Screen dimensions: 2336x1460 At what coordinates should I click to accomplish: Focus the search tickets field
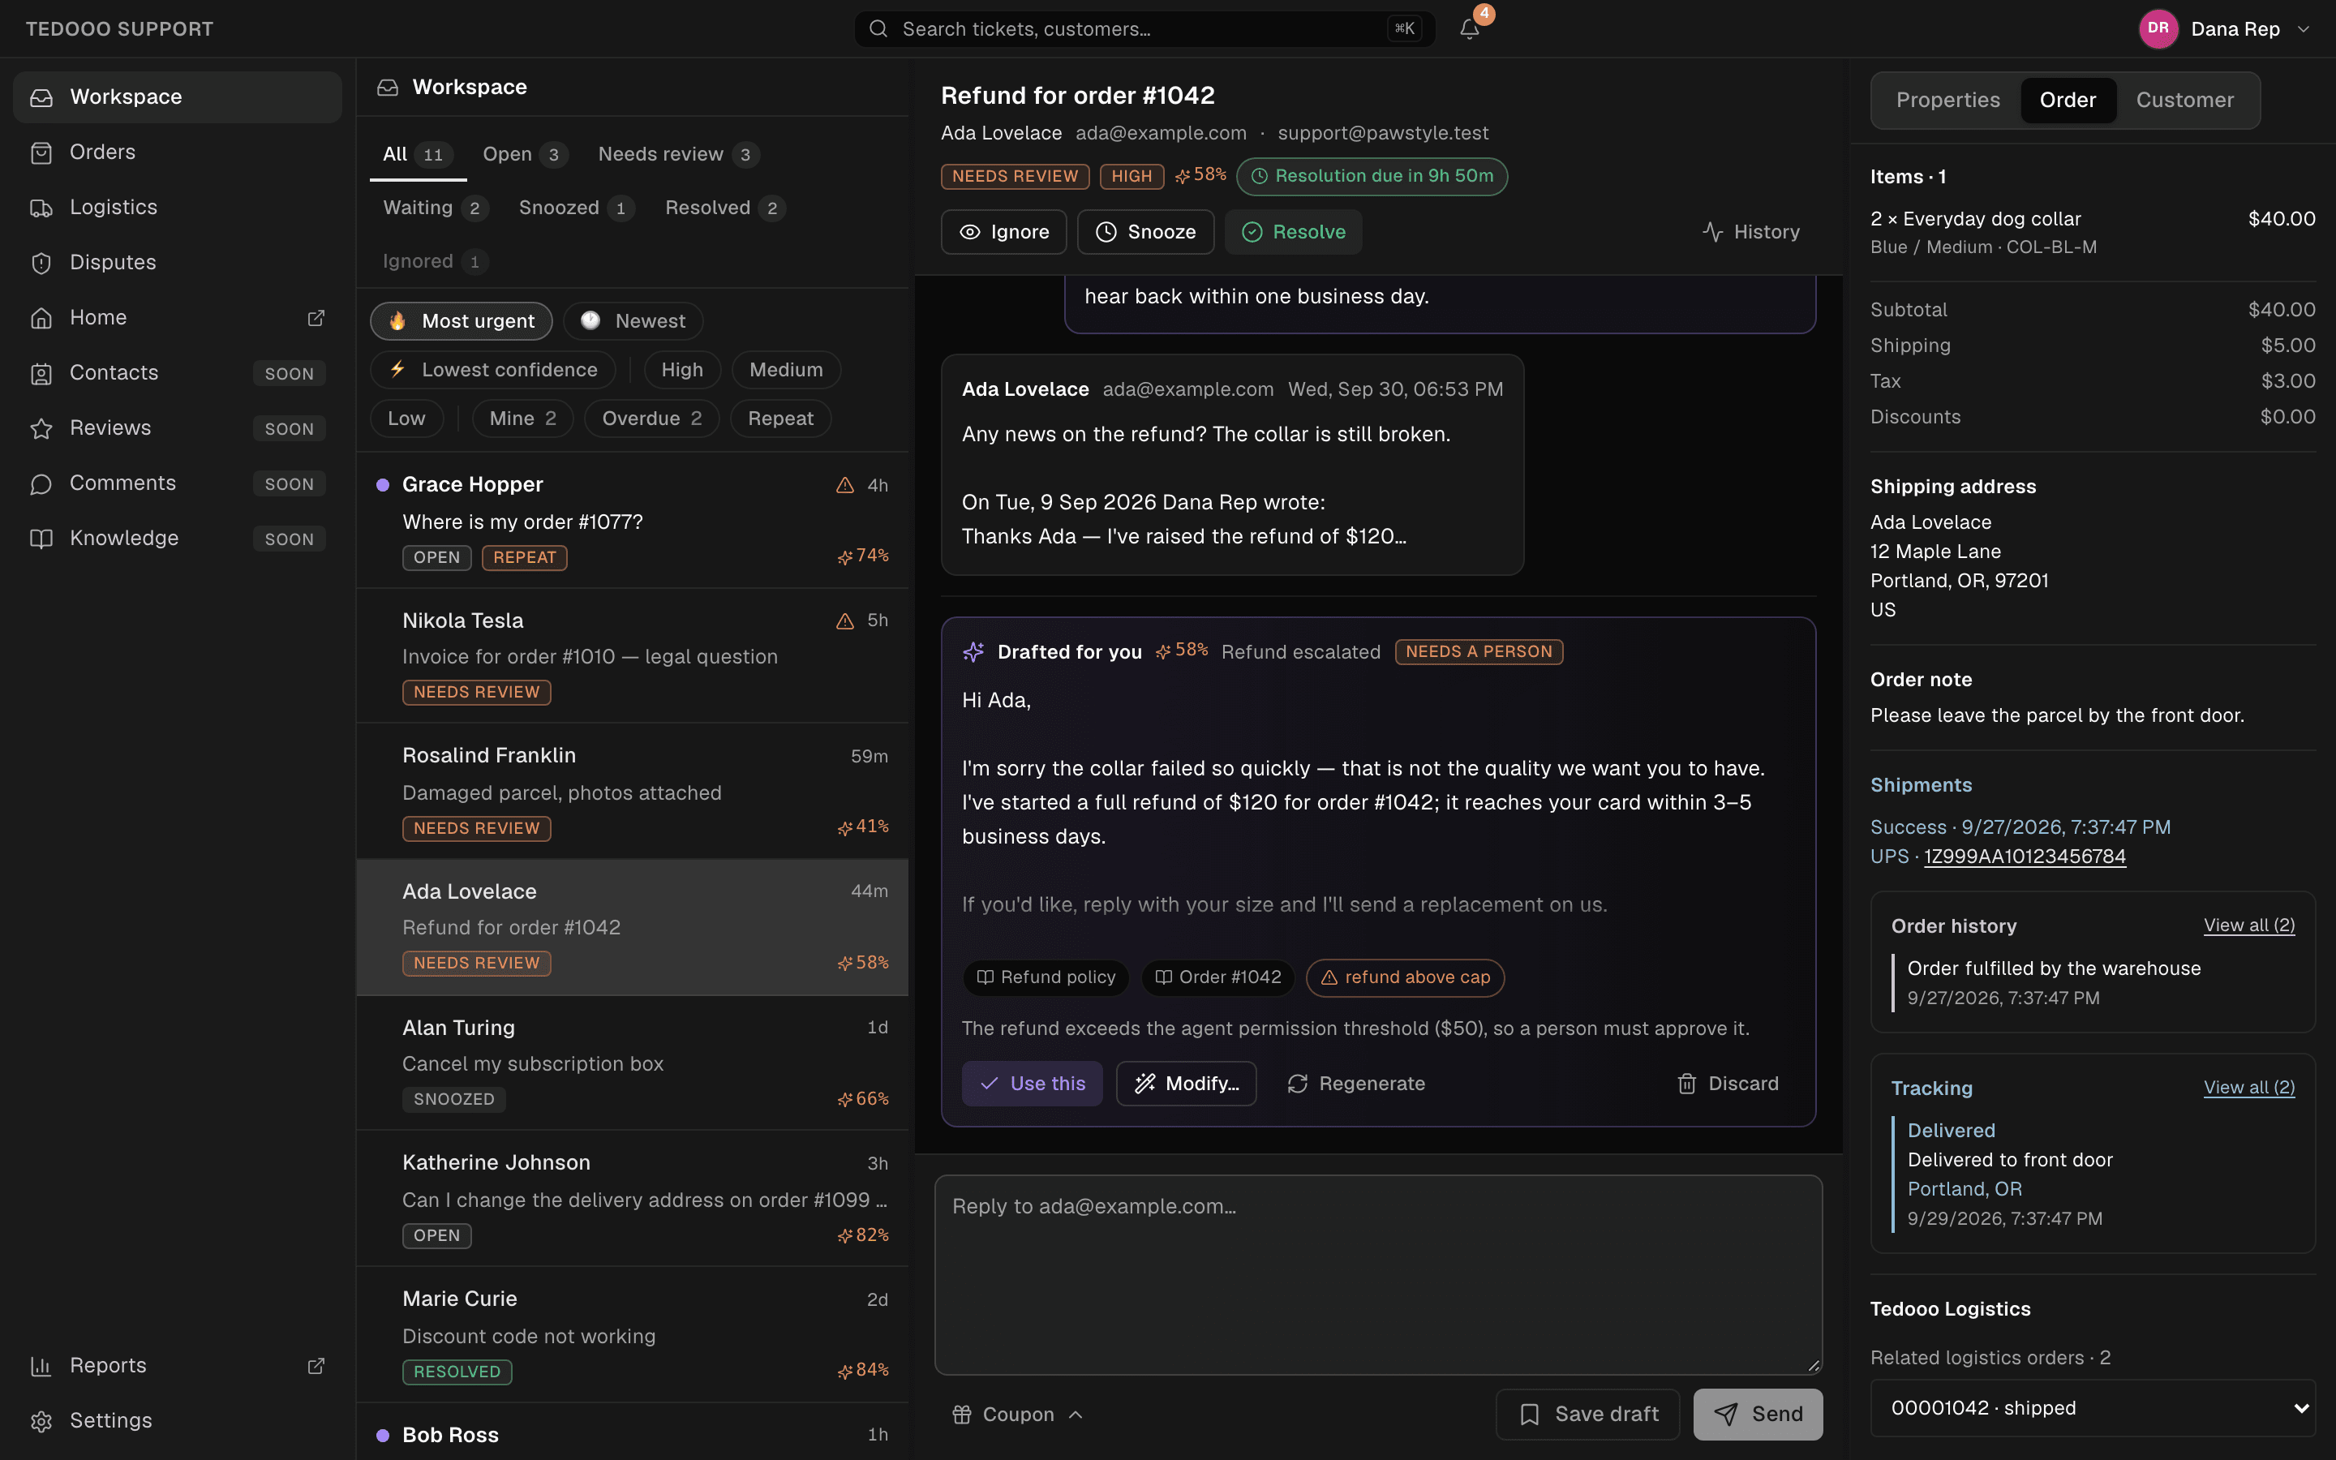click(1144, 29)
